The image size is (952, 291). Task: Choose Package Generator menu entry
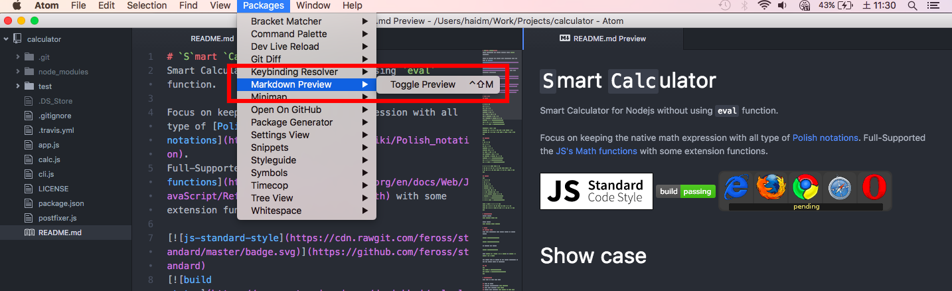307,122
